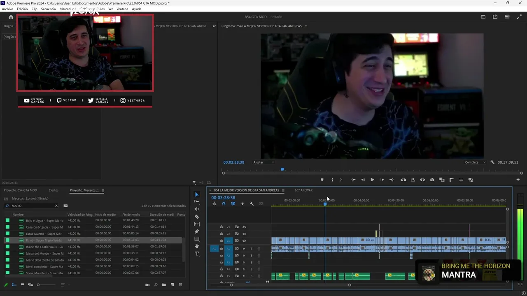Open the Ventana menu

[x=122, y=9]
